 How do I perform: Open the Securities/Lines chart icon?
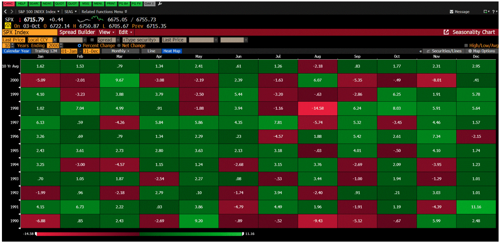(x=428, y=51)
